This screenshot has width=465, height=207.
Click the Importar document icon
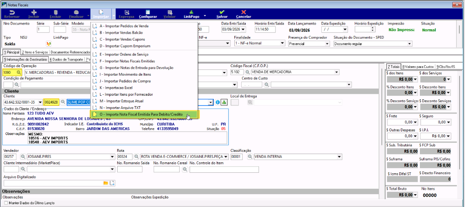[101, 12]
